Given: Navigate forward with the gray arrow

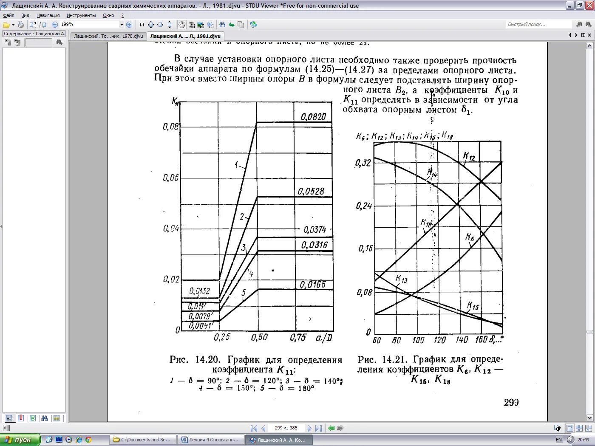Looking at the screenshot, I should [x=340, y=428].
